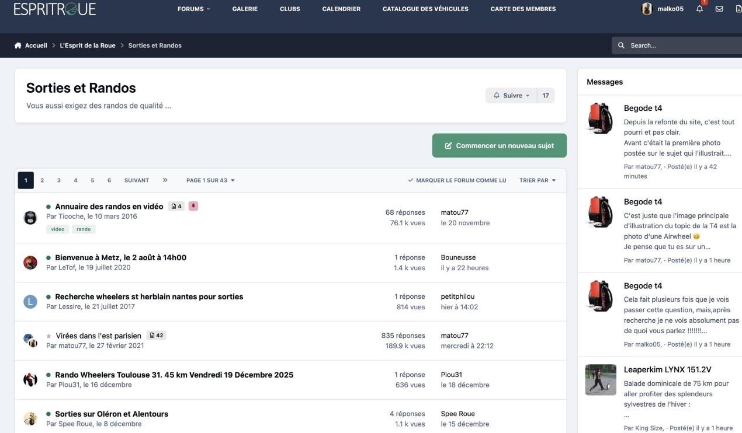Open Leaperkim LYNX 151.2V message thumbnail
The image size is (742, 433).
pos(601,379)
